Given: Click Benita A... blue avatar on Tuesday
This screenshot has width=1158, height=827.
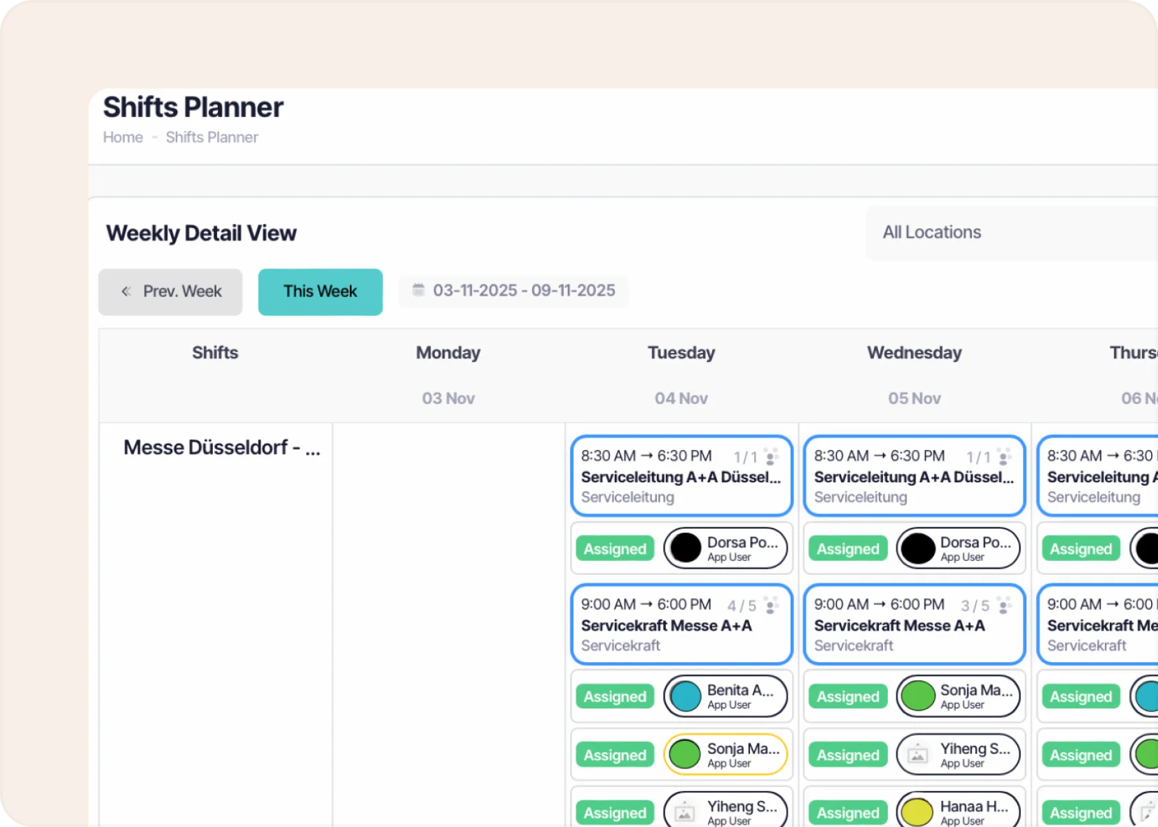Looking at the screenshot, I should 686,696.
